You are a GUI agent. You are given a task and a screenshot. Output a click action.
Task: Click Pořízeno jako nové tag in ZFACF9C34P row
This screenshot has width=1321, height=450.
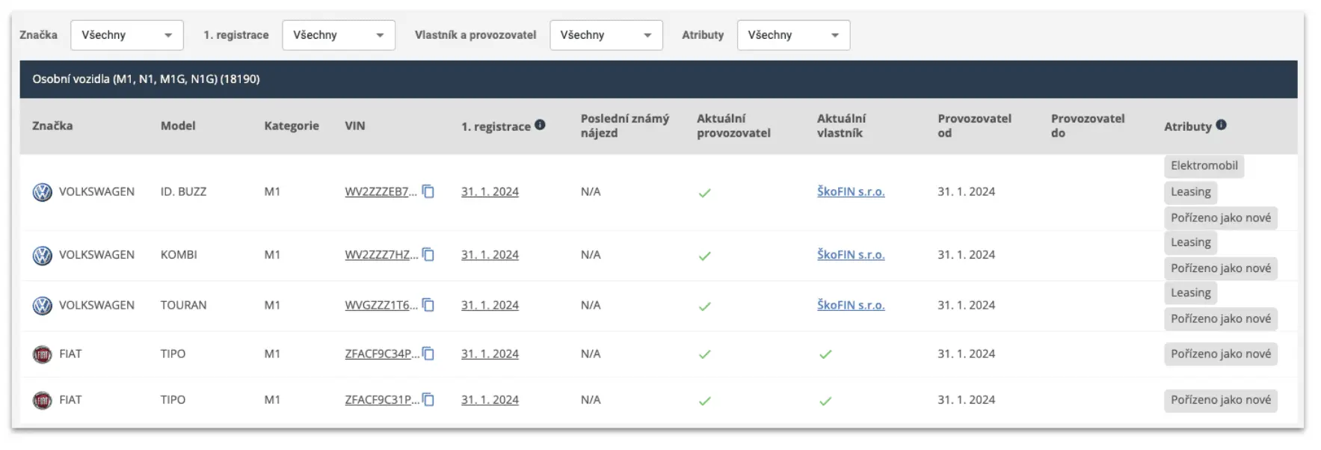pos(1221,354)
